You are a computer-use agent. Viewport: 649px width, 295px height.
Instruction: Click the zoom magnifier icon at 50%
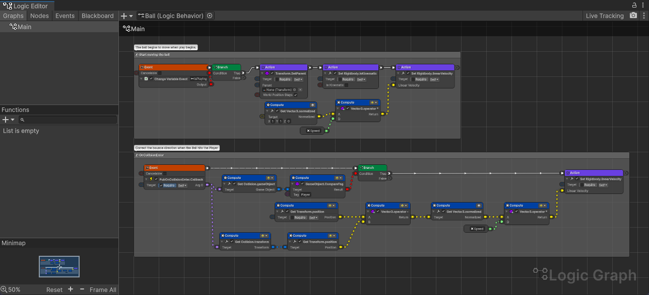click(x=4, y=289)
